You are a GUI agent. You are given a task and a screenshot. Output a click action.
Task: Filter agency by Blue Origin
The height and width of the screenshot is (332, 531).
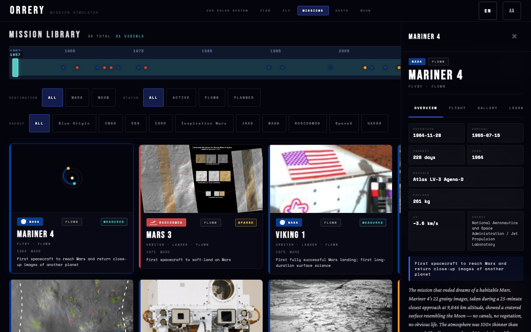point(74,123)
